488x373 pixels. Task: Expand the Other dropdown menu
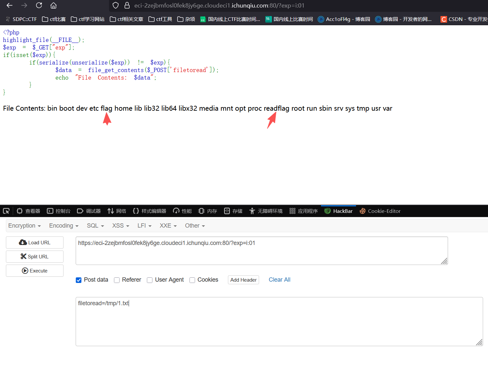(x=195, y=226)
